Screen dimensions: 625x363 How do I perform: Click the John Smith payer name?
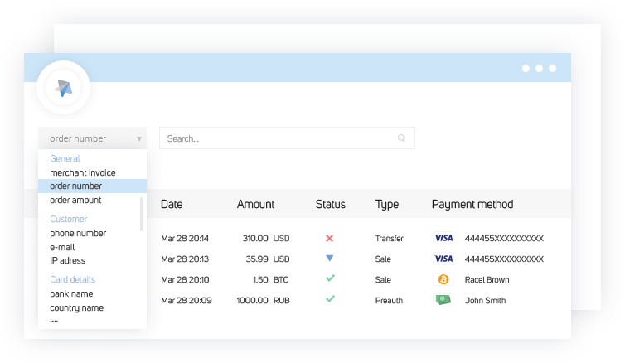(x=485, y=301)
